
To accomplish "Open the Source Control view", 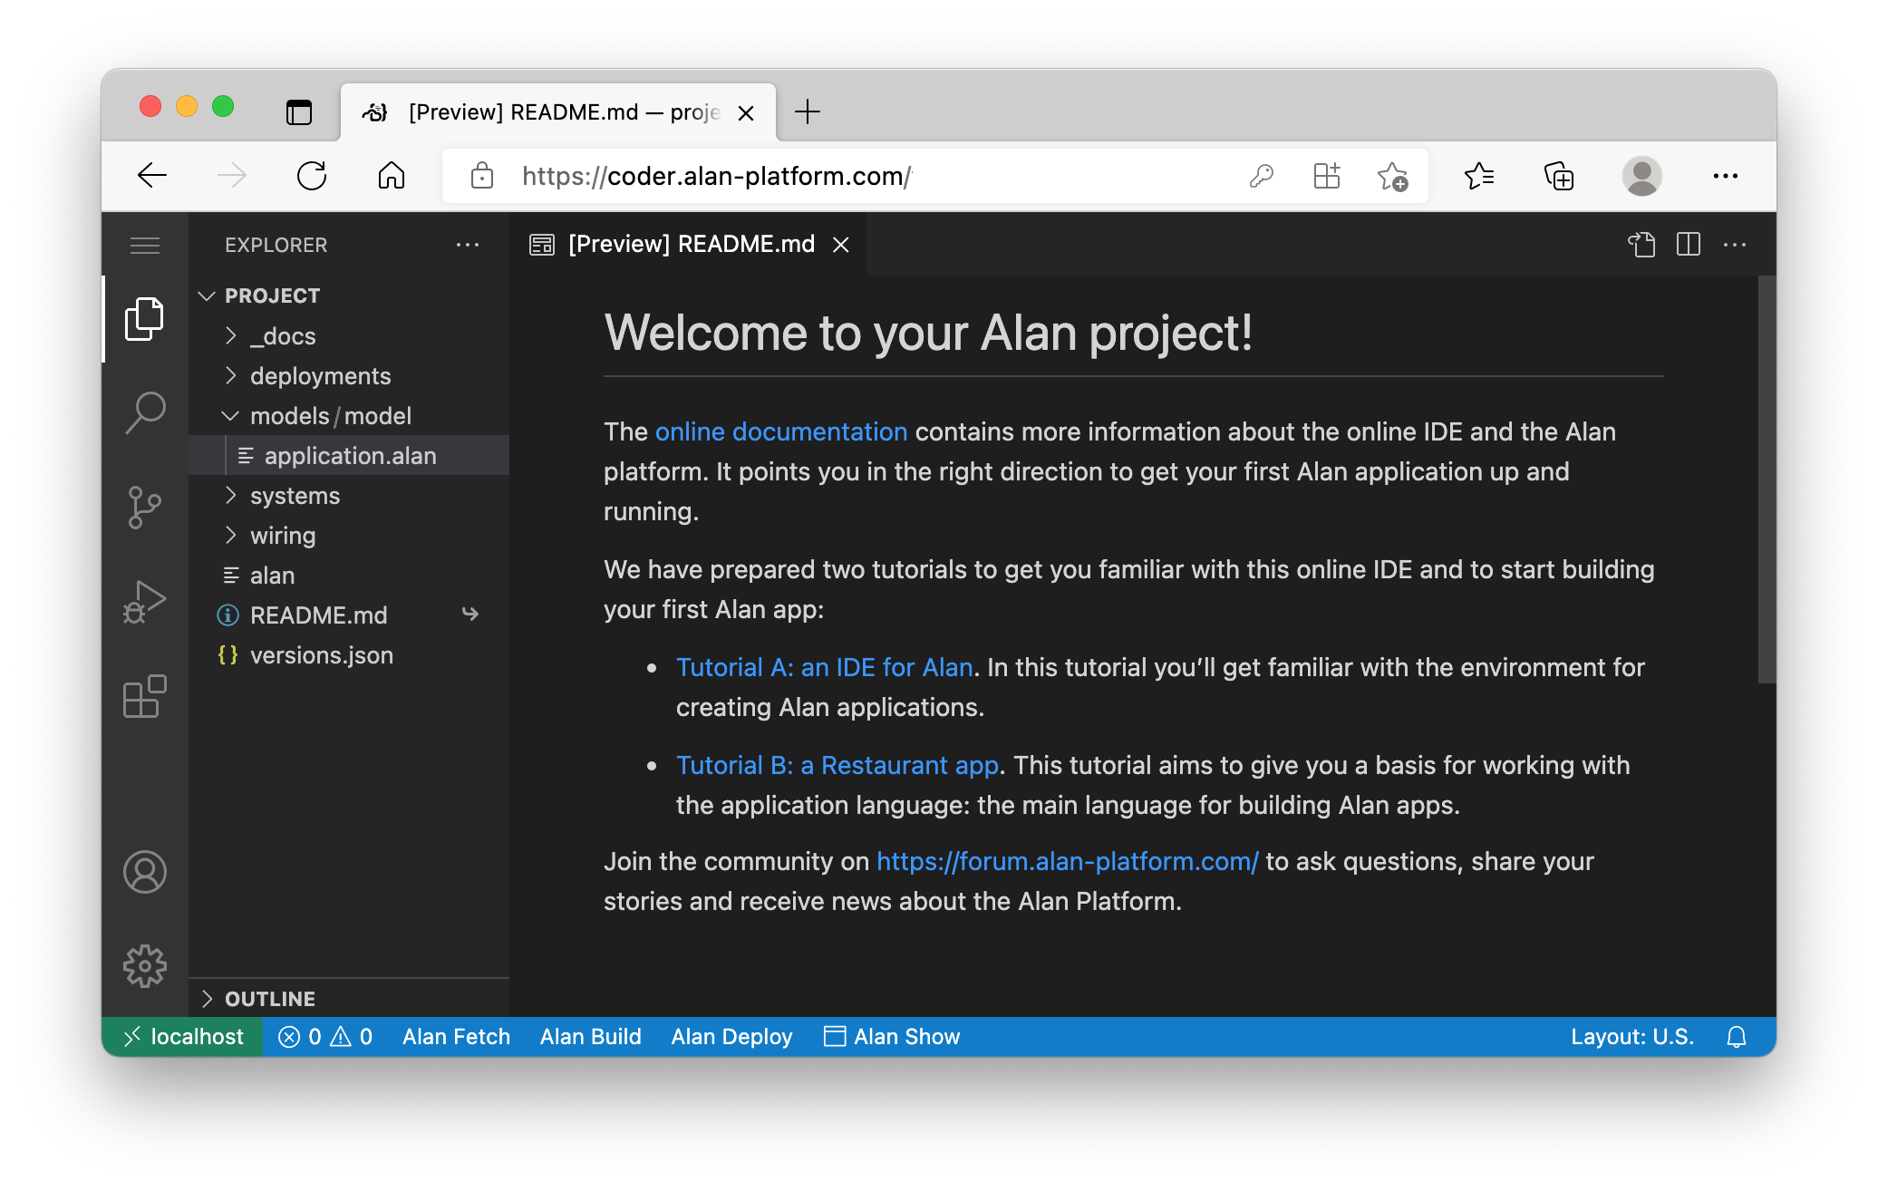I will pos(144,508).
